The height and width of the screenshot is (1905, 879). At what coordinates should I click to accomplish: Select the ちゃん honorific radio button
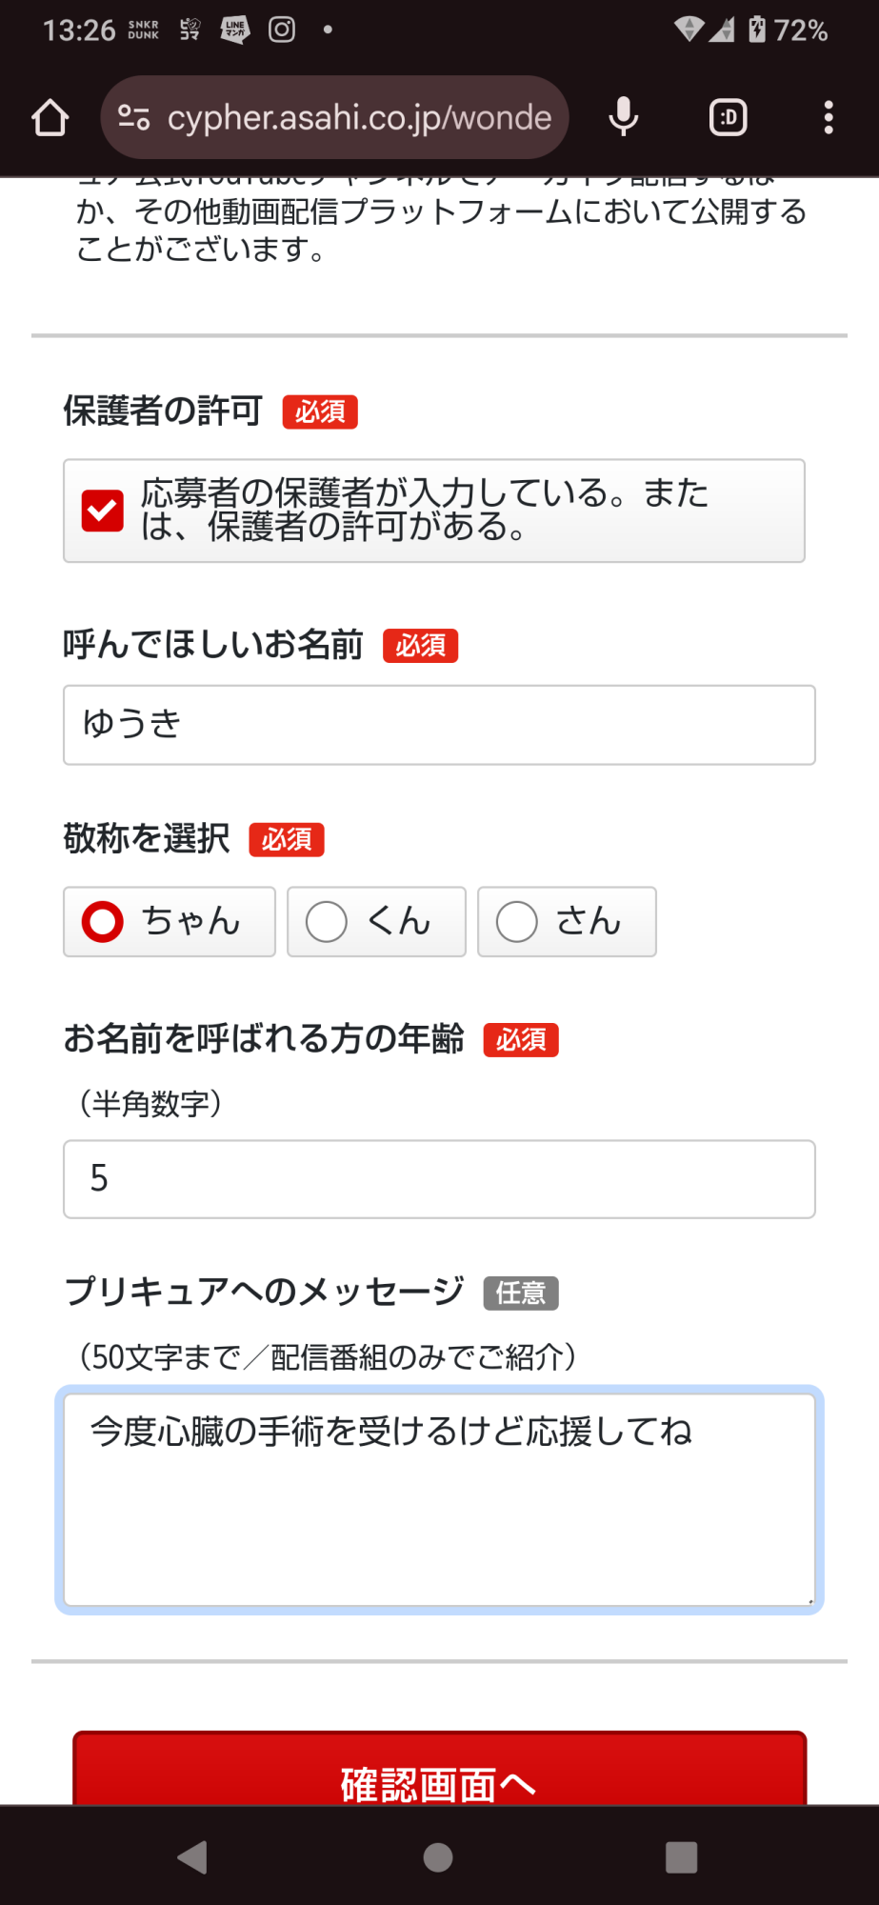point(103,922)
